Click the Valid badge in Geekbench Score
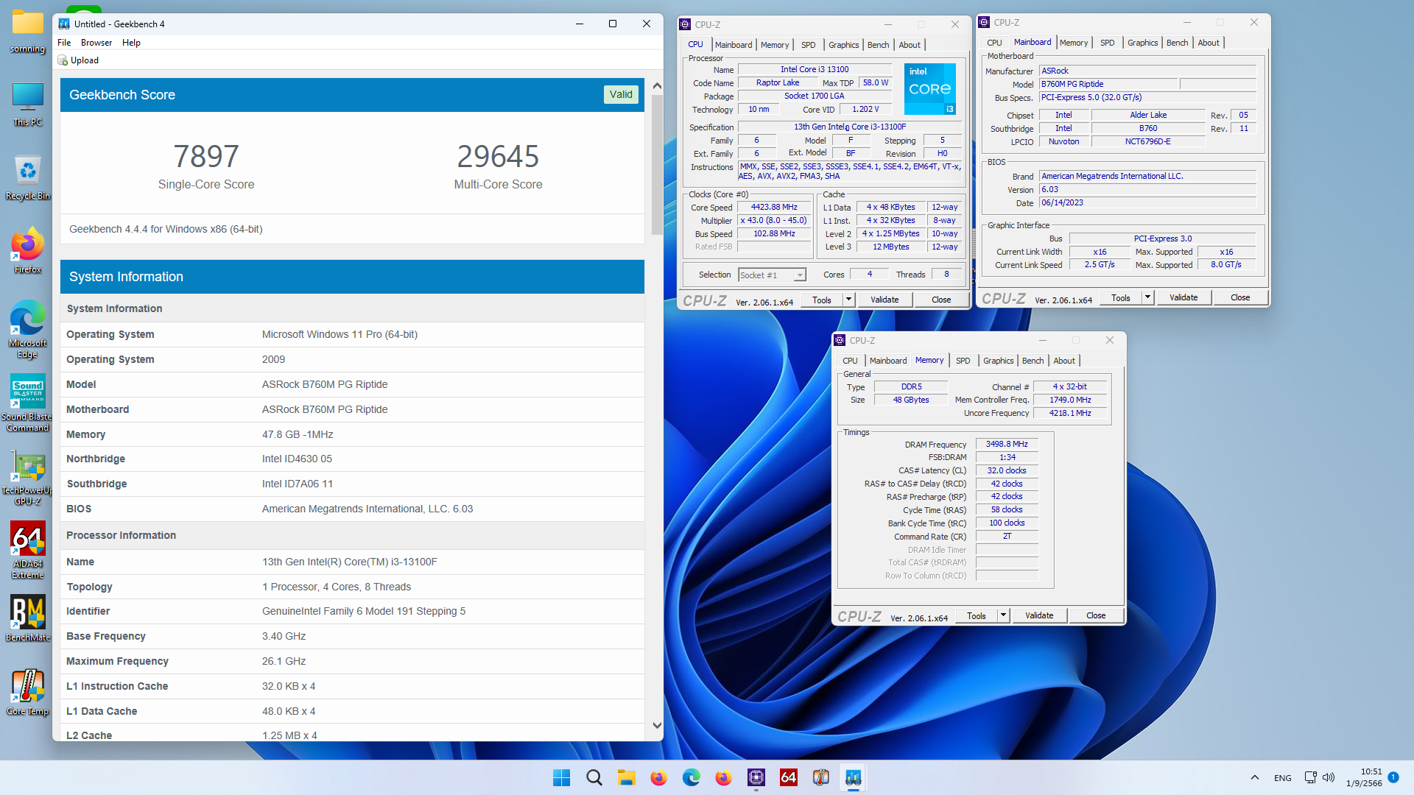 [621, 94]
